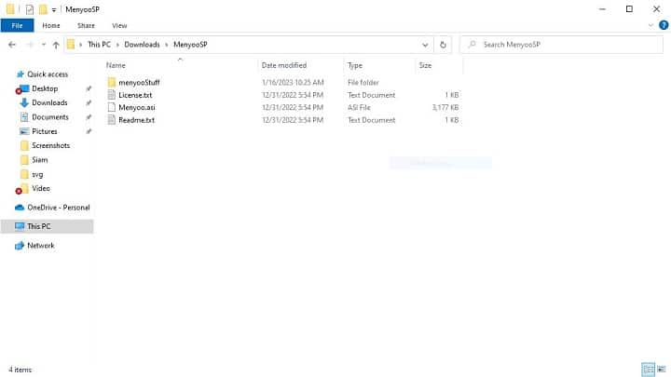Expand breadcrumb arrow after This PC
The image size is (671, 377).
click(x=117, y=45)
